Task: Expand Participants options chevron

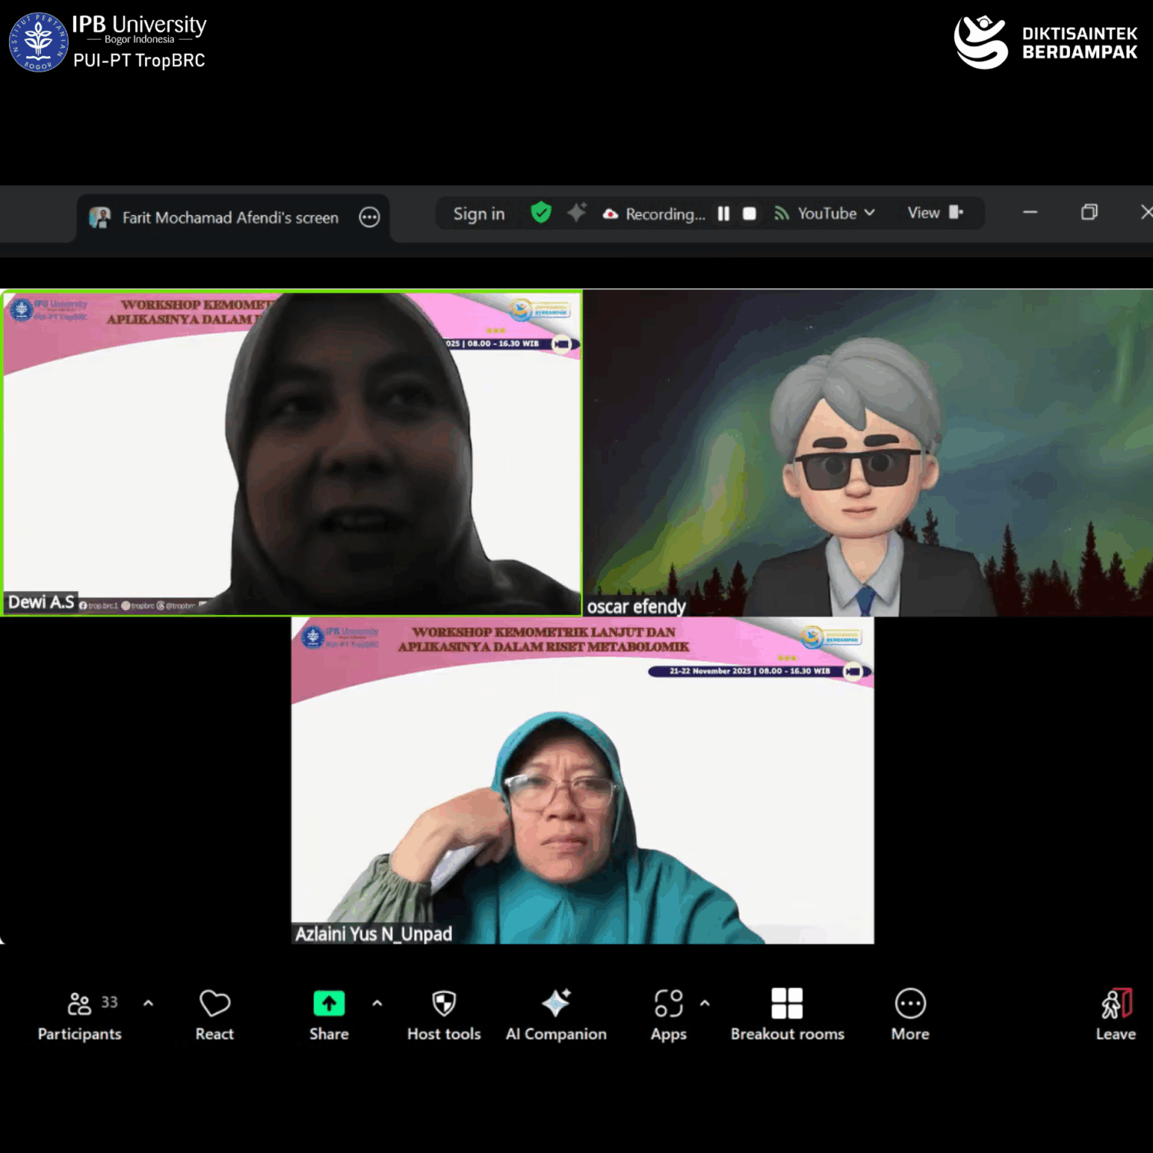Action: click(148, 1002)
